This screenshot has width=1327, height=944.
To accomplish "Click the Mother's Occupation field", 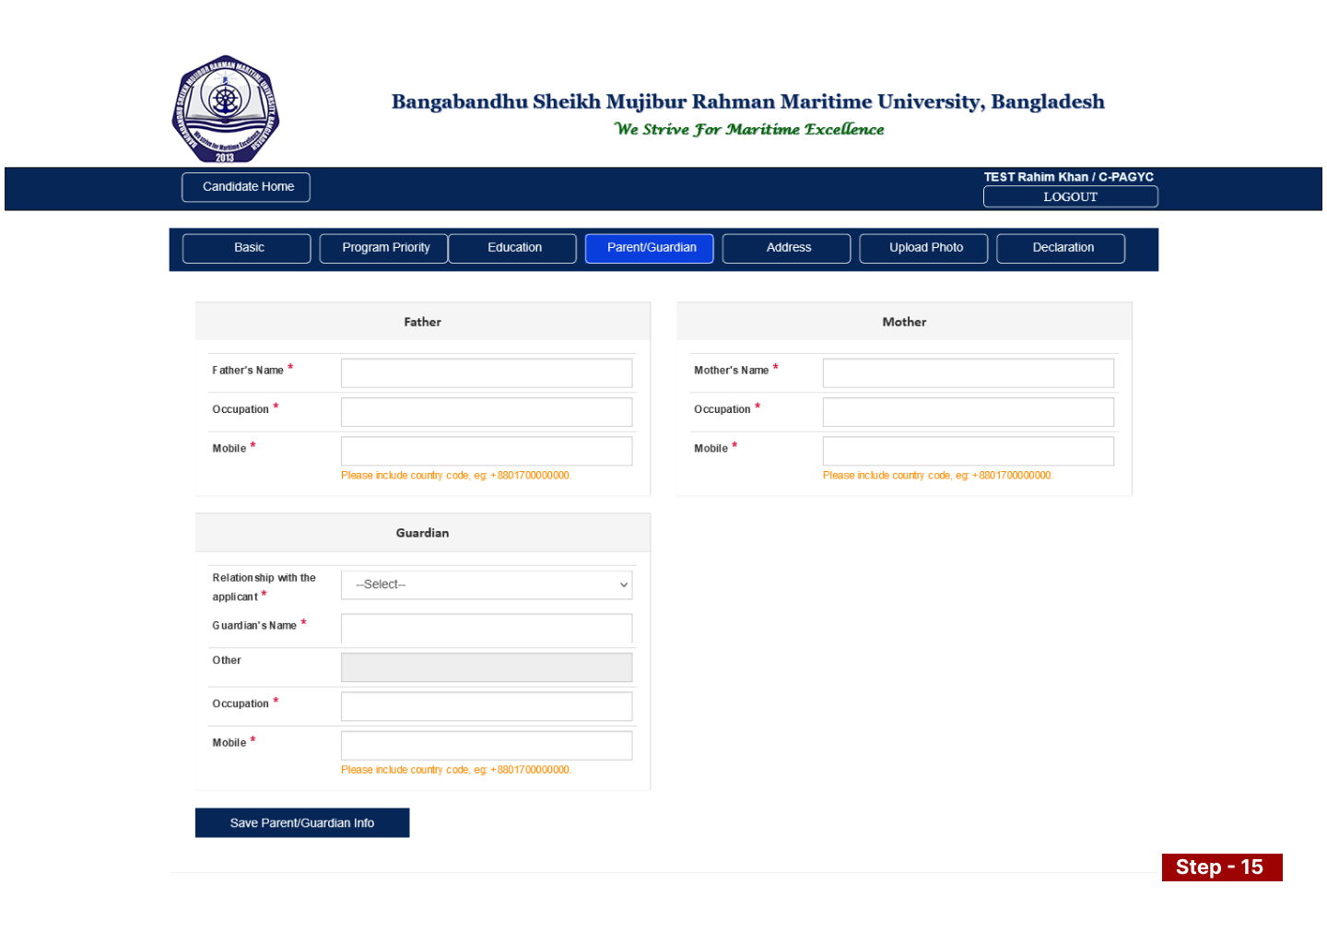I will point(969,412).
